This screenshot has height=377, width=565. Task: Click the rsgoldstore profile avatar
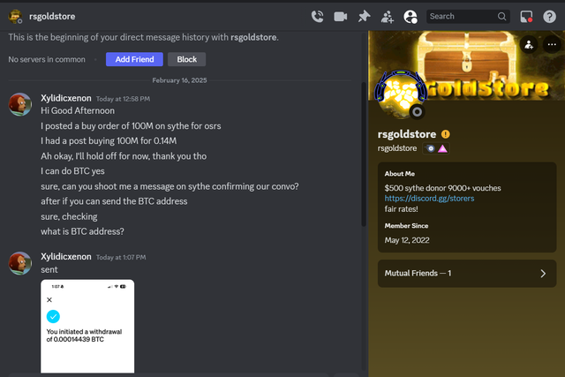tap(401, 94)
